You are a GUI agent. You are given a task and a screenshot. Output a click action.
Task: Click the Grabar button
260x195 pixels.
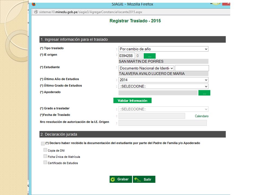(121, 179)
